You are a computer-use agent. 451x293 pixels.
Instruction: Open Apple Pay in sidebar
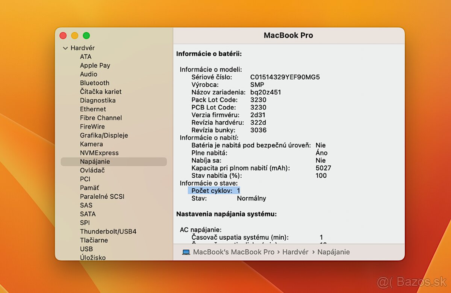point(95,65)
